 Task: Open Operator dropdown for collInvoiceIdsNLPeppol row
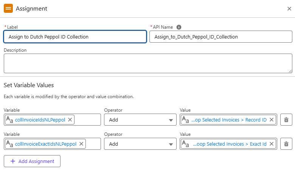click(x=140, y=120)
